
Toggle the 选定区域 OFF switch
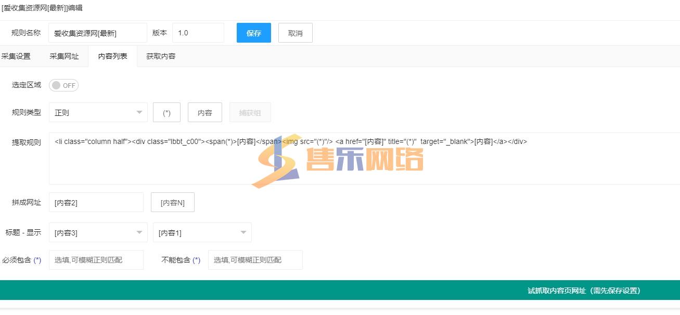pos(63,85)
